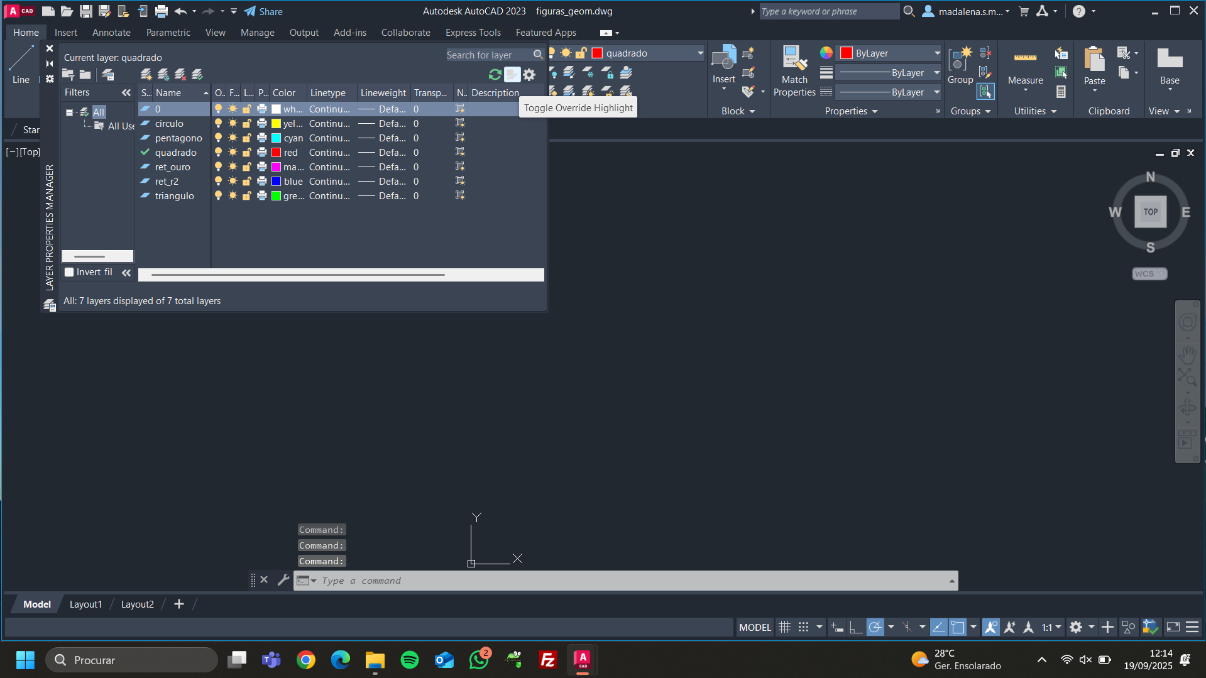
Task: Open Google Chrome from the taskbar
Action: pos(306,660)
